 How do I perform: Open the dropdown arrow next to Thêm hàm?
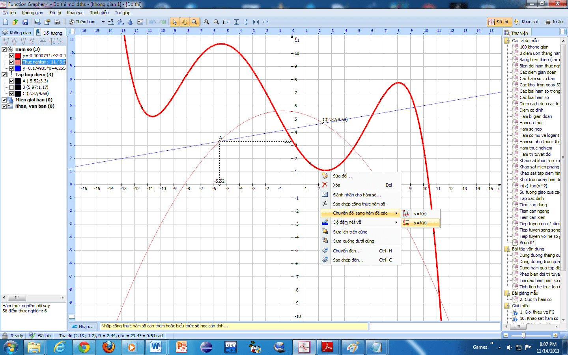pos(103,22)
